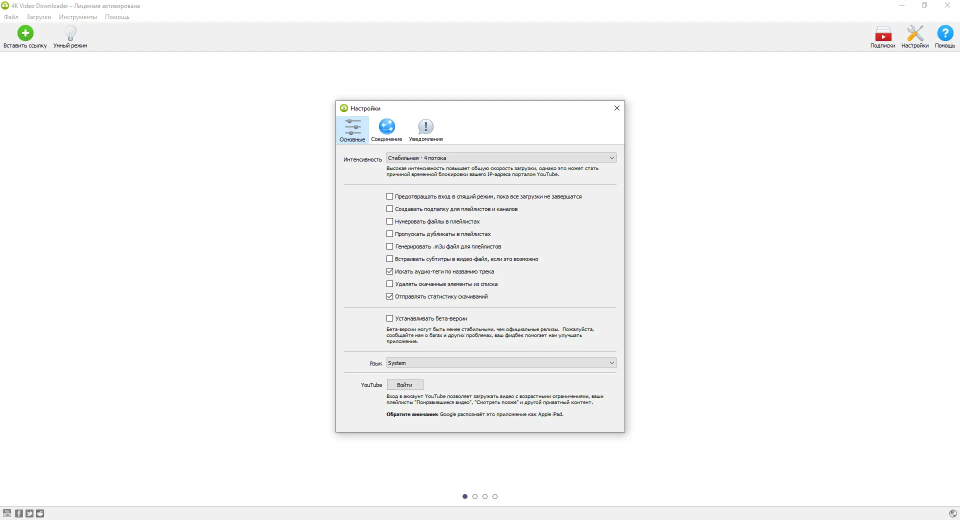The image size is (960, 520).
Task: Select the third page indicator dot
Action: tap(485, 496)
